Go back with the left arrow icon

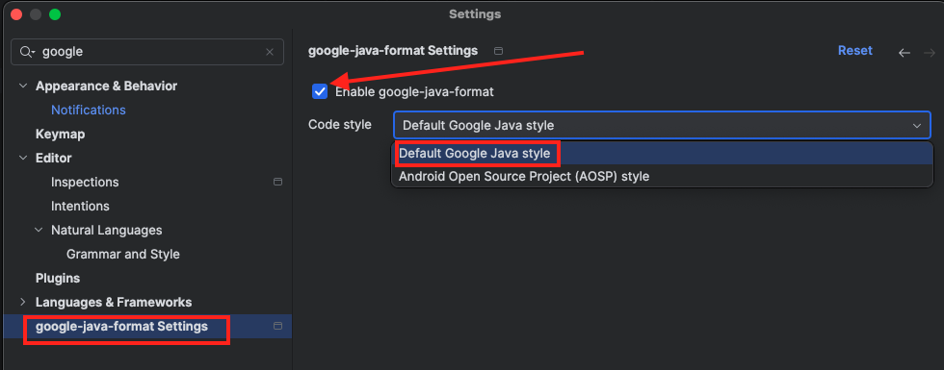905,53
